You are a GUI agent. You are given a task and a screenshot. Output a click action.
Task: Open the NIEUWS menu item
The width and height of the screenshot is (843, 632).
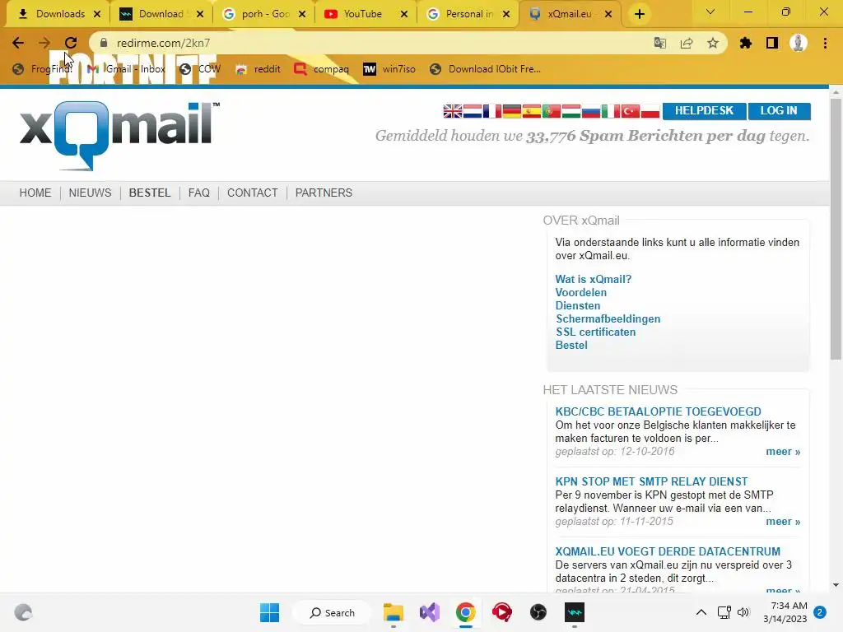pyautogui.click(x=90, y=193)
